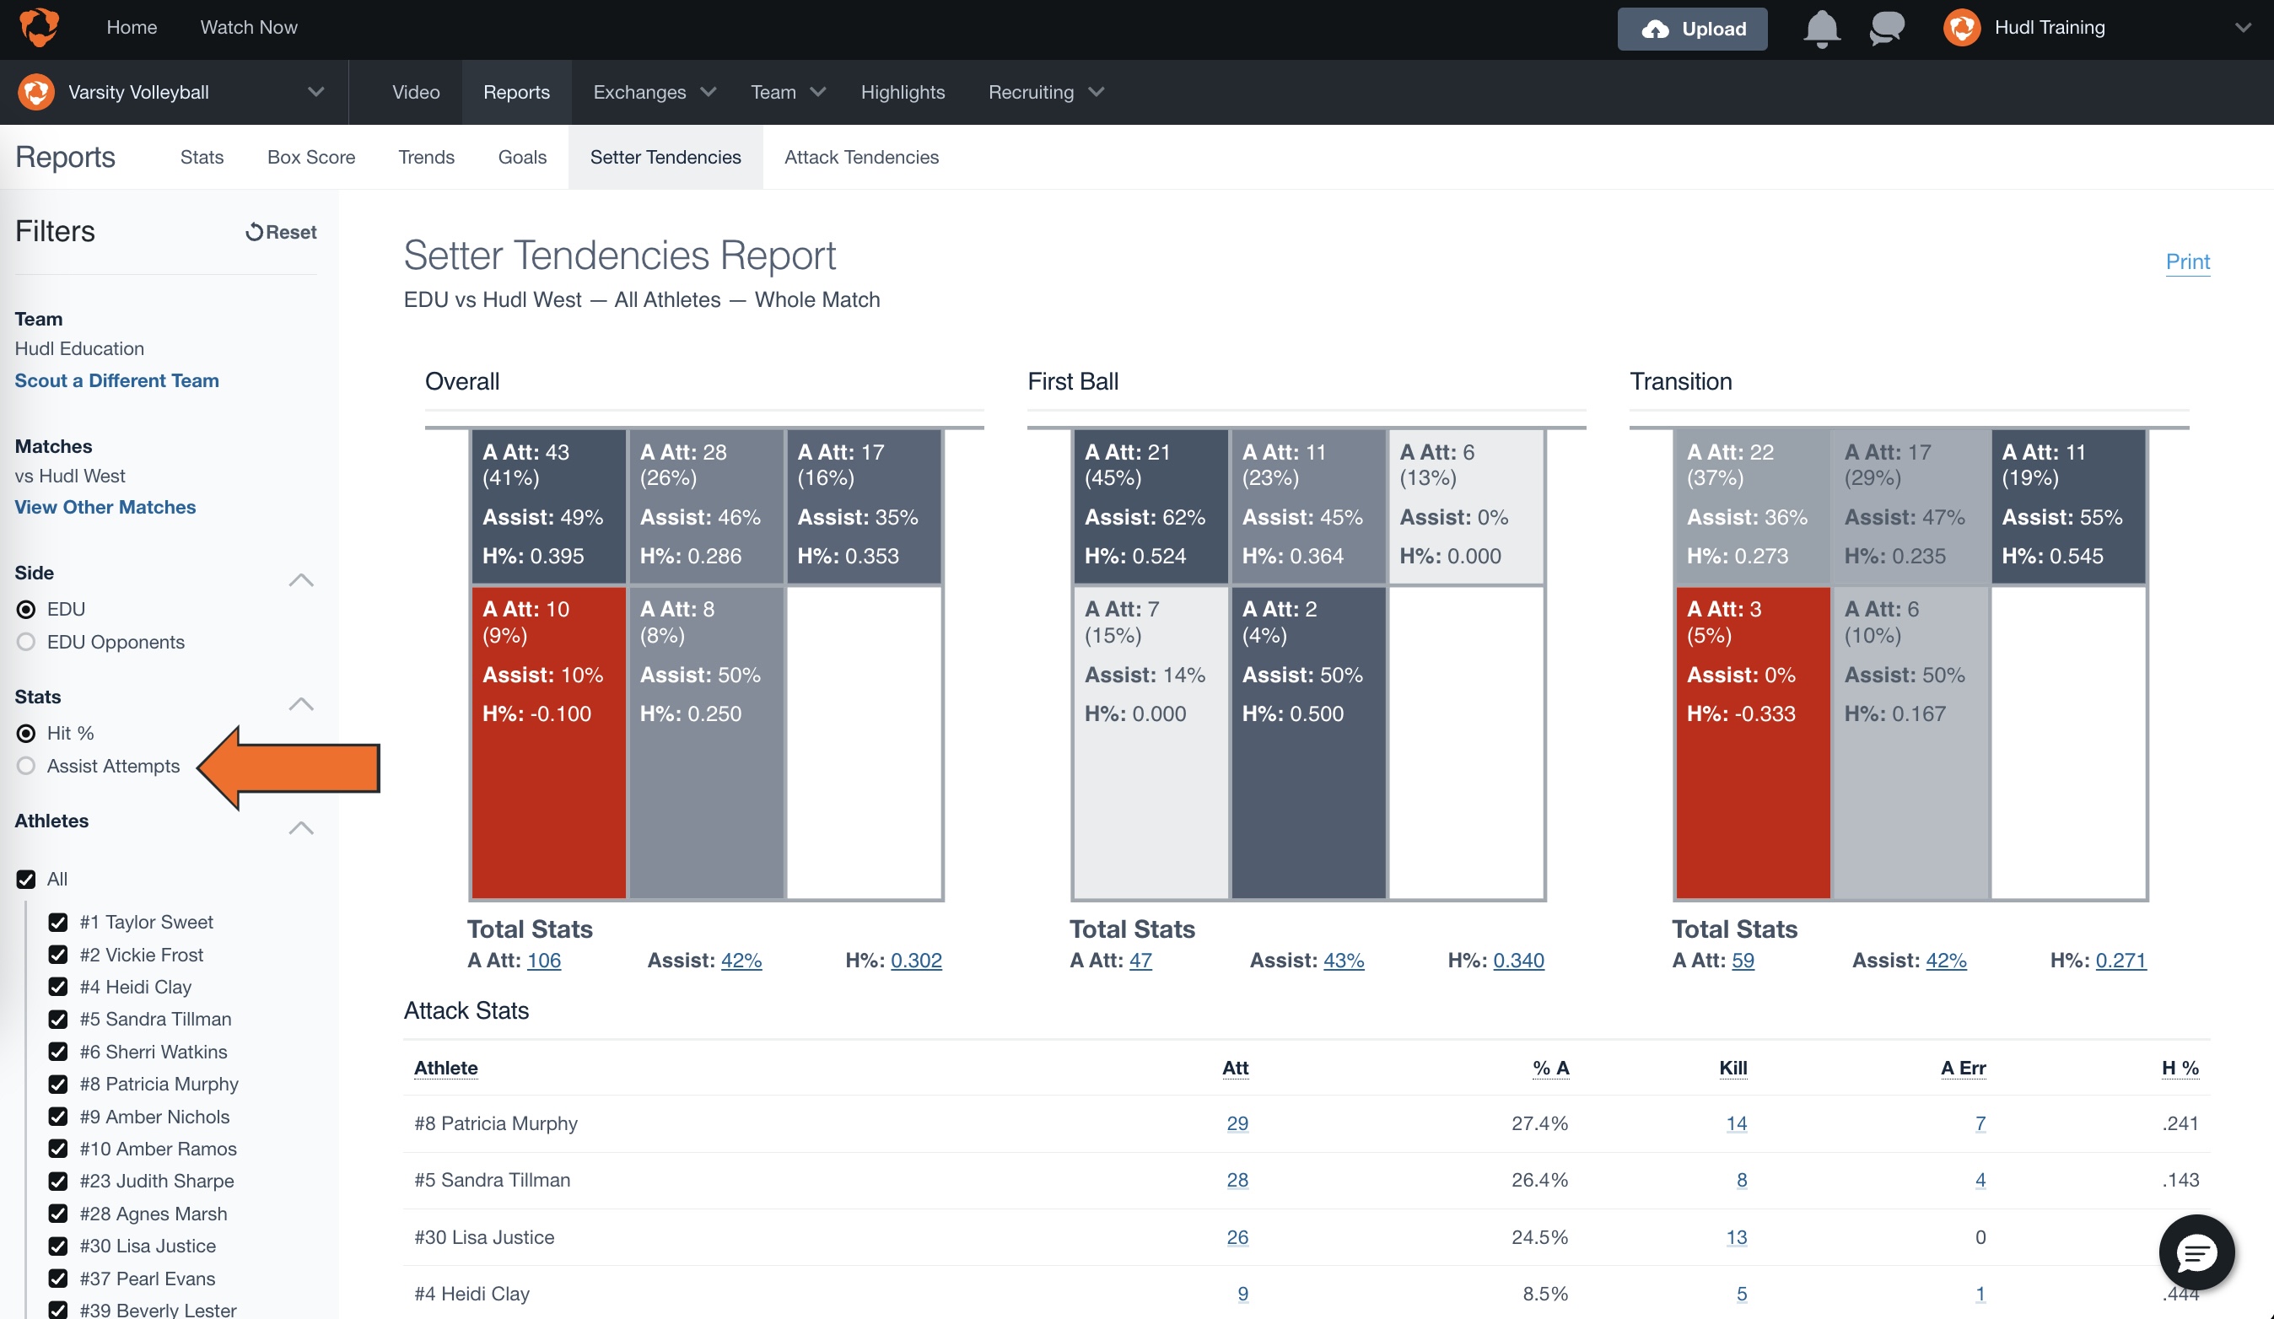
Task: Switch to the Goals tab
Action: 522,157
